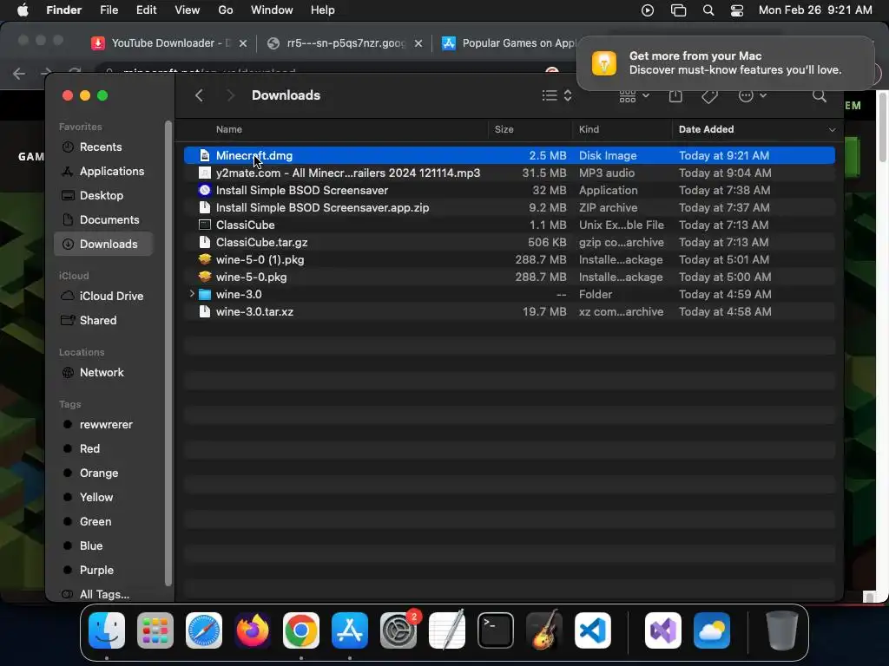Select Desktop in the sidebar
The width and height of the screenshot is (889, 666).
point(102,196)
